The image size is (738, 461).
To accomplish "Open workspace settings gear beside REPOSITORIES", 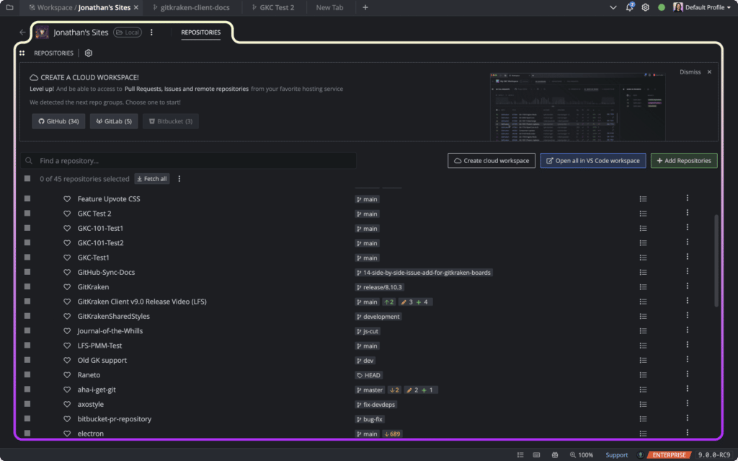I will [89, 53].
